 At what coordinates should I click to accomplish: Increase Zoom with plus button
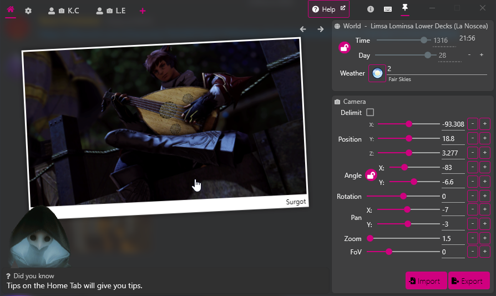click(484, 238)
